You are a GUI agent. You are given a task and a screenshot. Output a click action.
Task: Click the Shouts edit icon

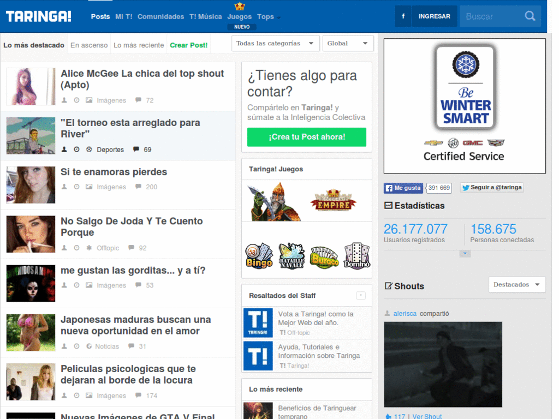tap(389, 286)
